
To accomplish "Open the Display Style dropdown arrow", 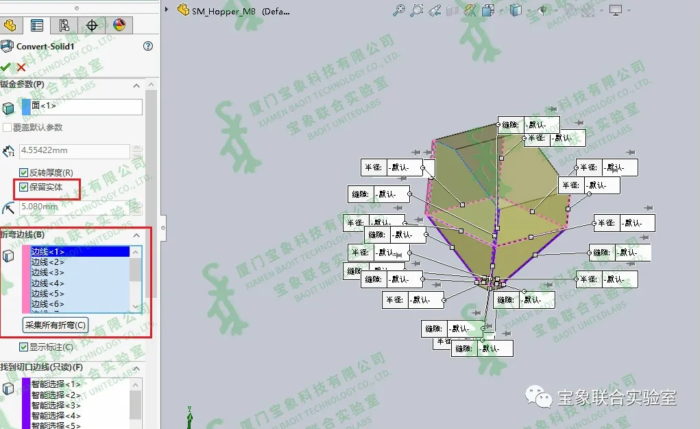I will pos(529,11).
